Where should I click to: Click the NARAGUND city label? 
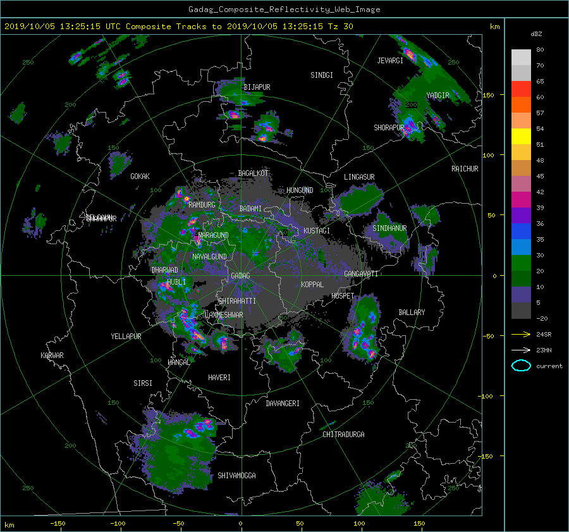(213, 235)
